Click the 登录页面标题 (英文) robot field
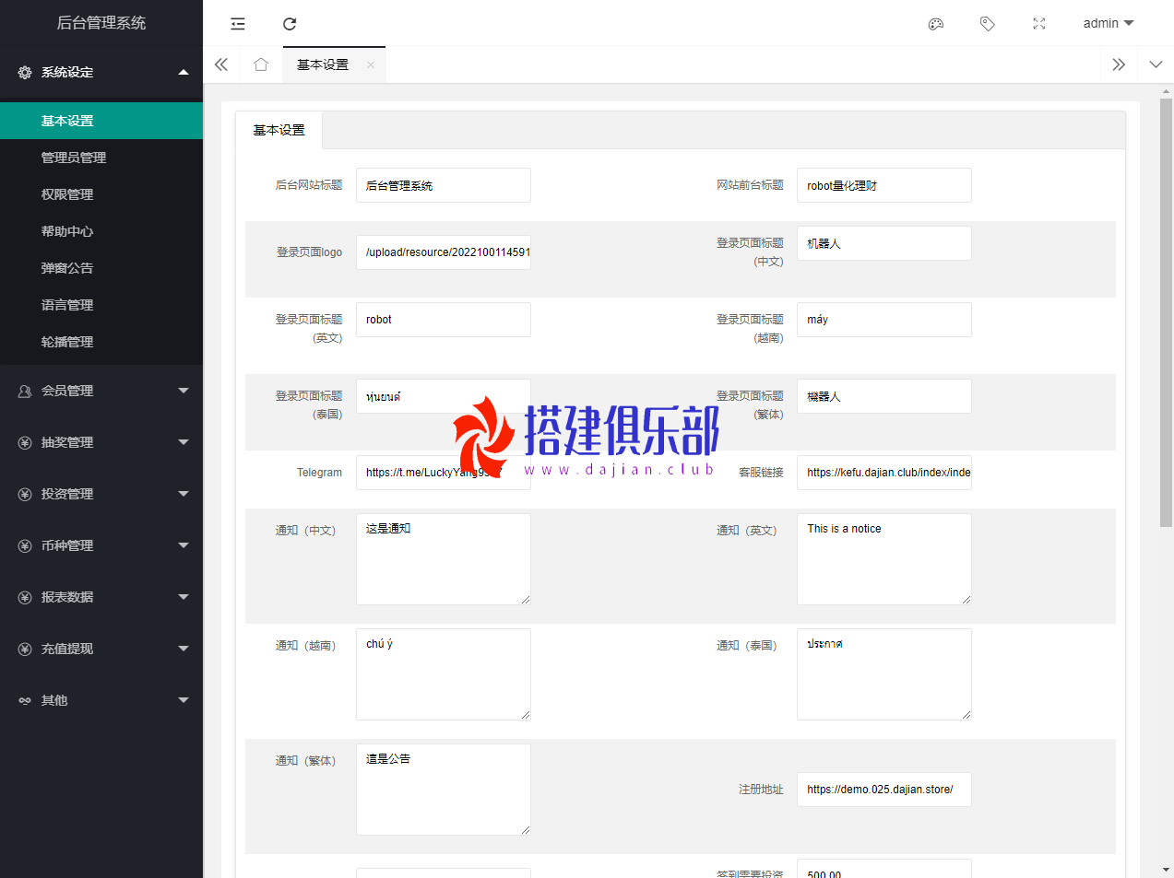1174x878 pixels. 444,320
